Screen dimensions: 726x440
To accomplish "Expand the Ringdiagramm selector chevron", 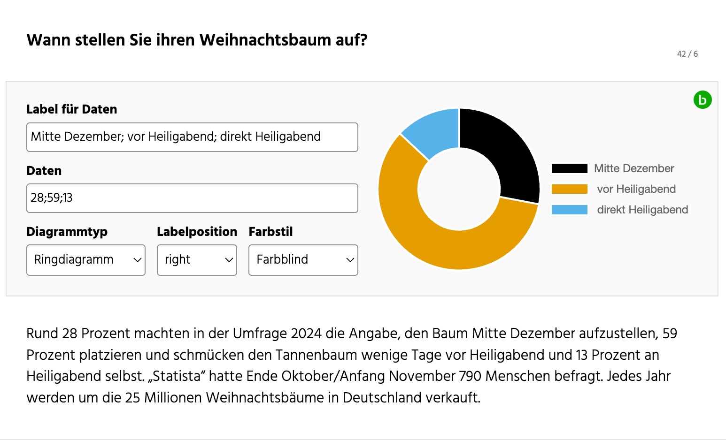I will pyautogui.click(x=137, y=260).
